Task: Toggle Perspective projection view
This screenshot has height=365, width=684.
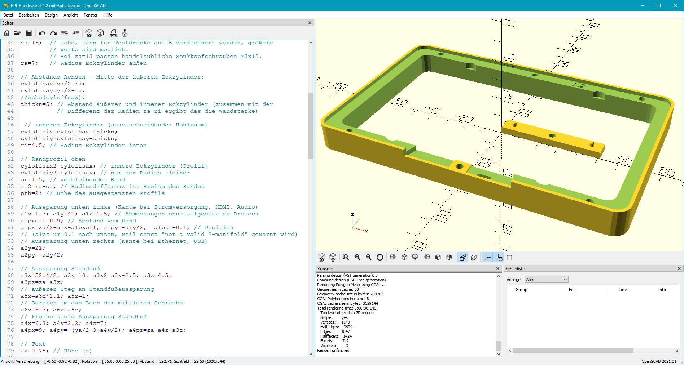Action: coord(462,257)
